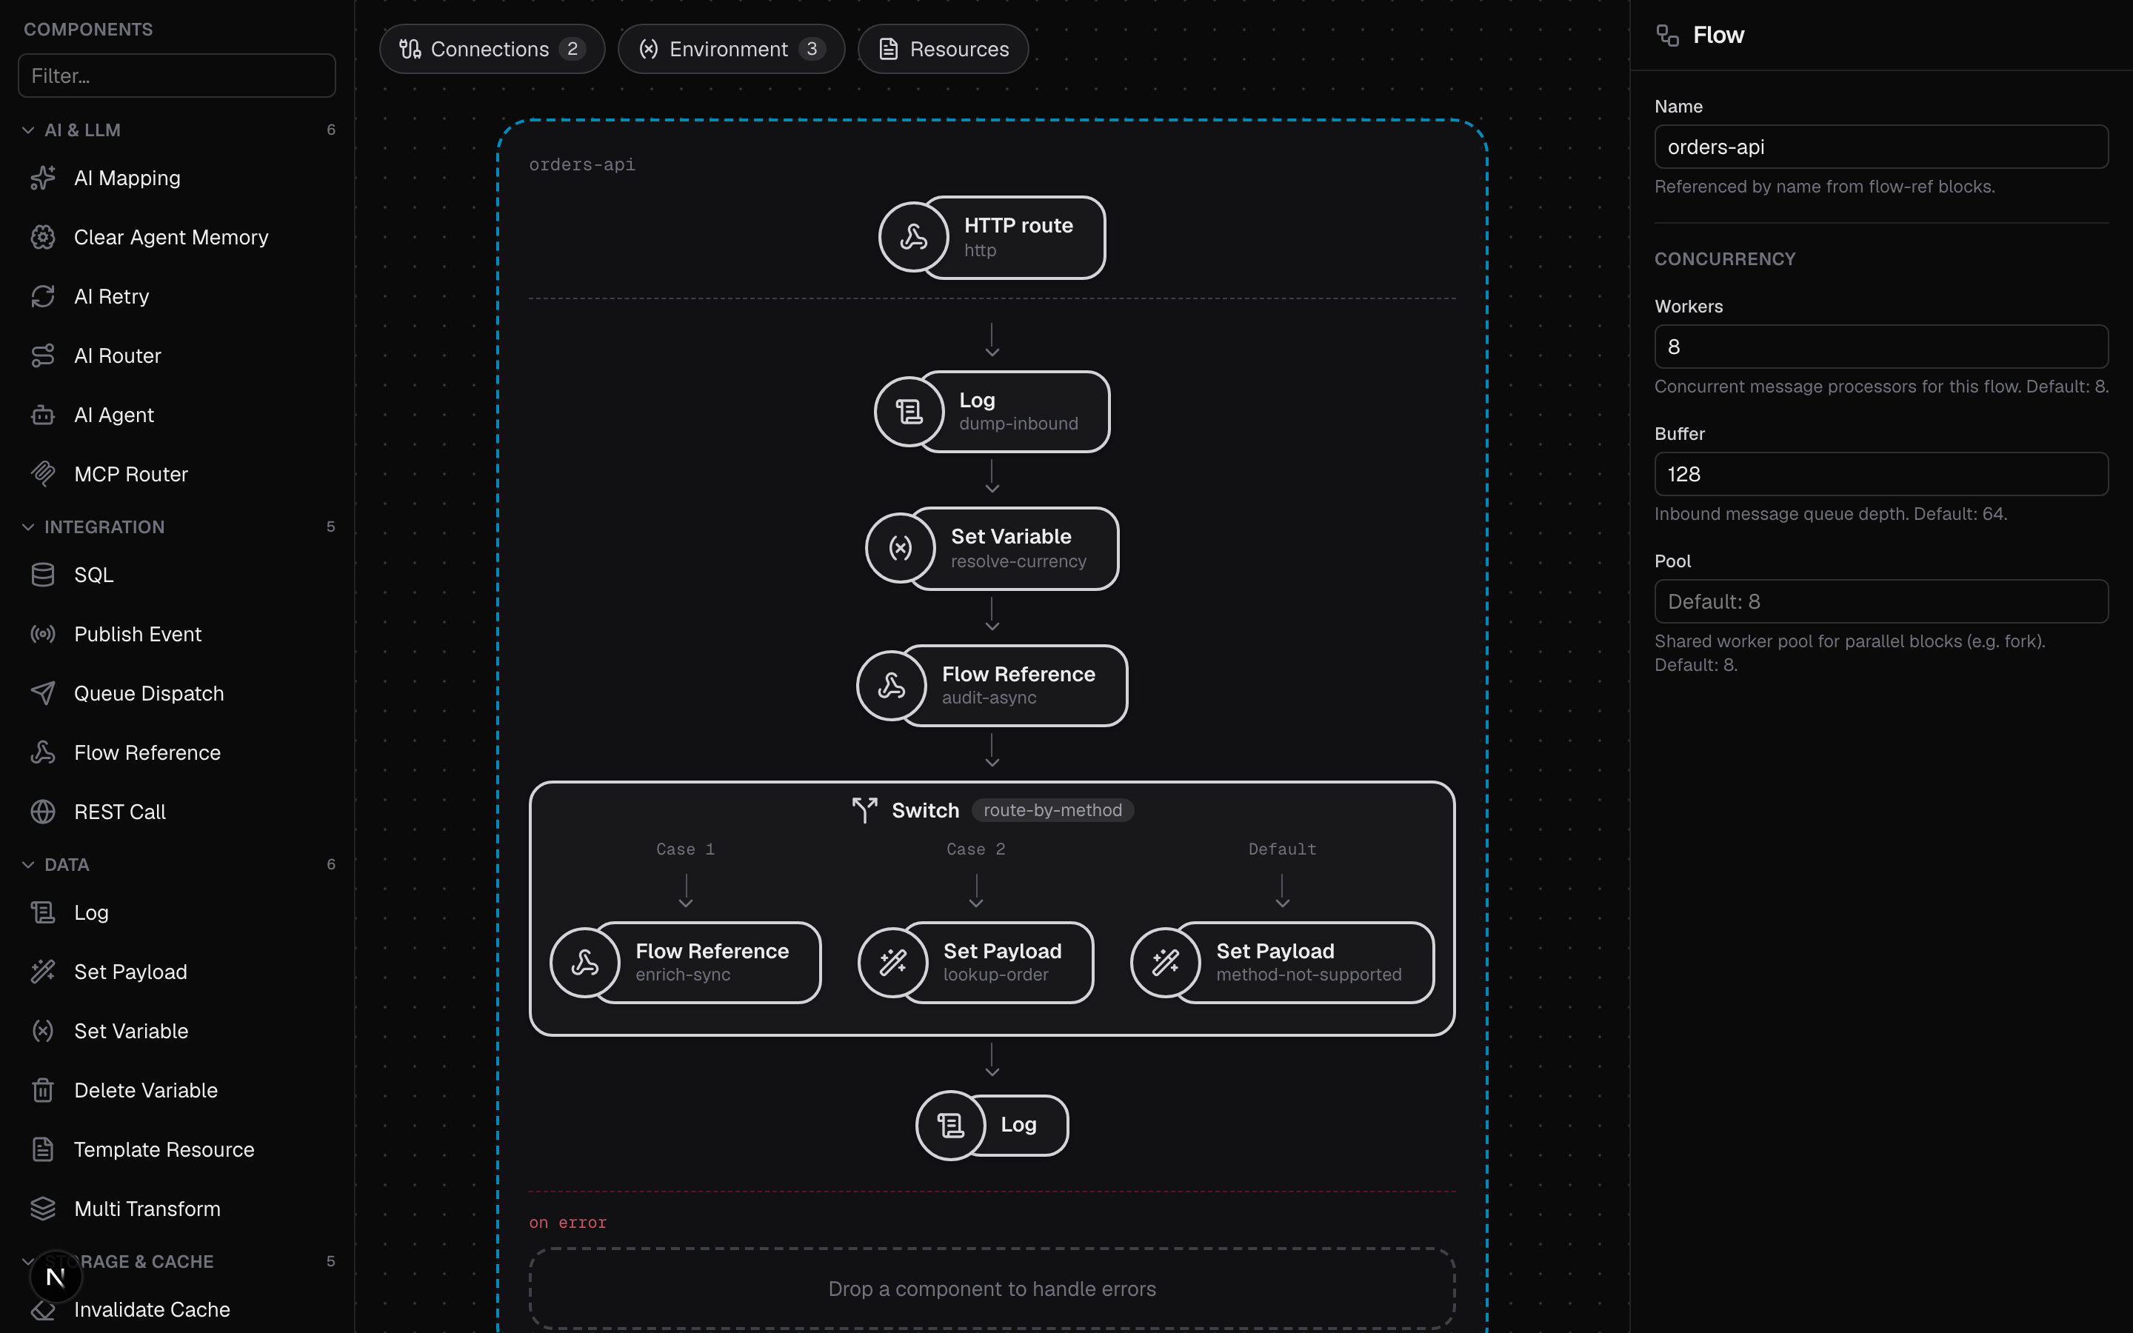The width and height of the screenshot is (2133, 1333).
Task: Select the Set Variable resolve-currency node
Action: pos(992,548)
